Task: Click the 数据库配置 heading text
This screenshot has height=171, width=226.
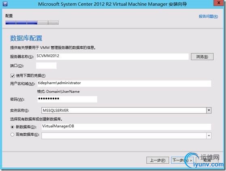Action: [x=26, y=38]
